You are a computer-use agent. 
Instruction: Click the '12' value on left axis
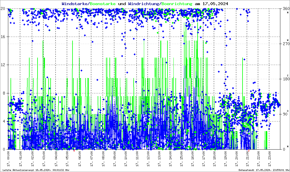3,65
